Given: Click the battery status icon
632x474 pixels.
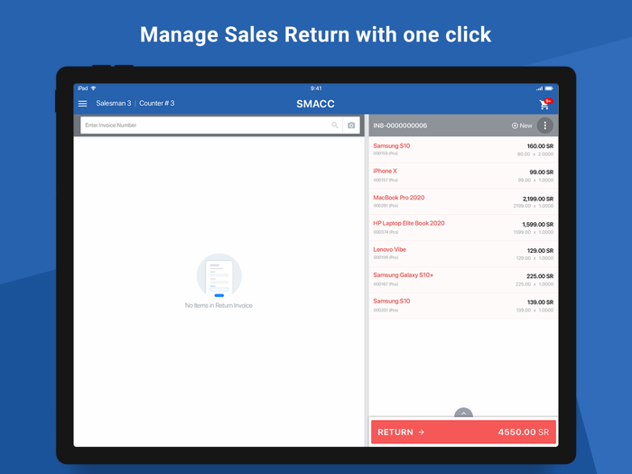Looking at the screenshot, I should 549,88.
